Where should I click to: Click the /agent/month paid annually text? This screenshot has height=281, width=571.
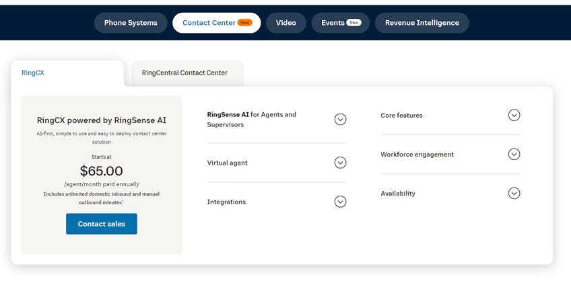pyautogui.click(x=102, y=184)
